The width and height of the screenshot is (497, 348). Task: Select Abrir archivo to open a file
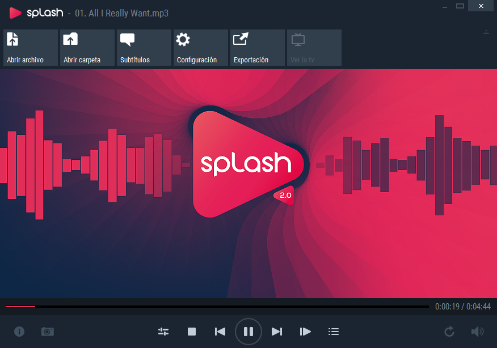point(30,48)
